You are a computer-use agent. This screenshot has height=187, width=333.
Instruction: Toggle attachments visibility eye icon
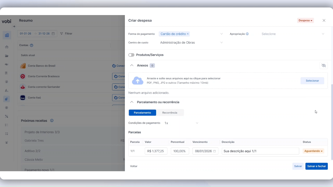(324, 65)
